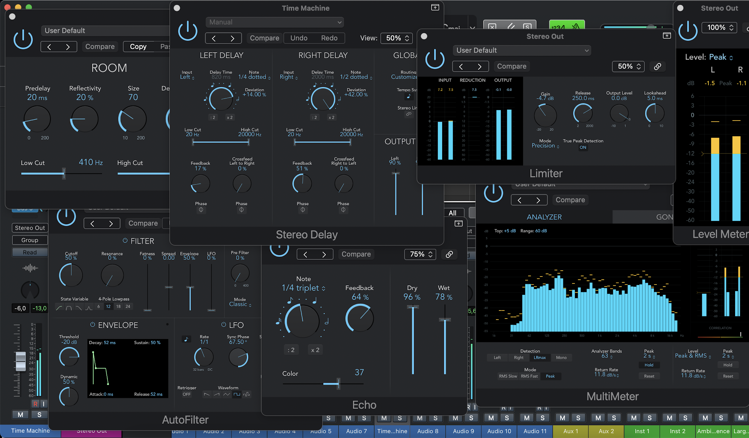Screen dimensions: 749x438
Task: Power off the MultiMeter plugin
Action: [x=494, y=193]
